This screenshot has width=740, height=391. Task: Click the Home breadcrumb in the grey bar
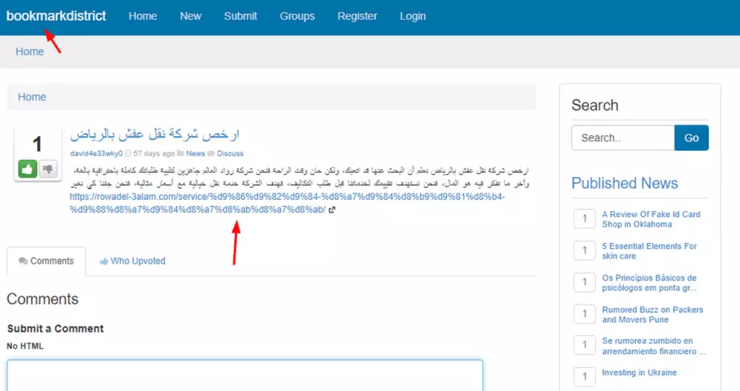(x=30, y=52)
